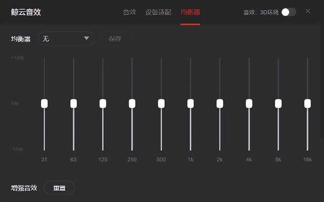Click the 2k band slider handle
This screenshot has height=202, width=324.
click(220, 104)
